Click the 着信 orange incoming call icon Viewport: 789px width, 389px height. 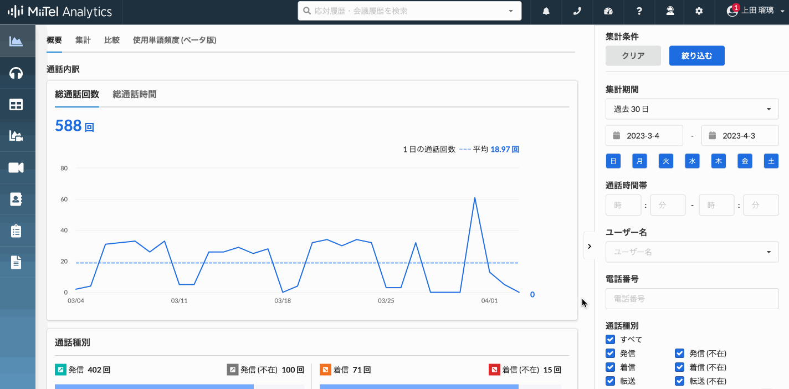pyautogui.click(x=325, y=370)
